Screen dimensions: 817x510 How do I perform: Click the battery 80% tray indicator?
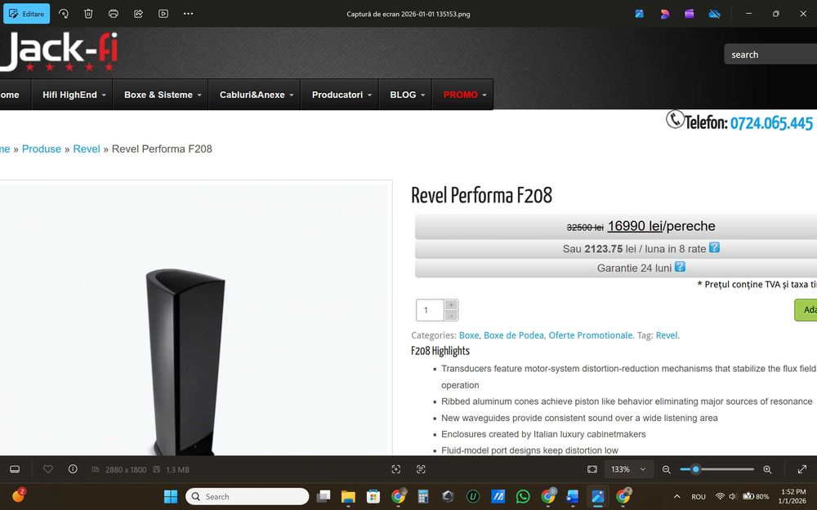(756, 496)
